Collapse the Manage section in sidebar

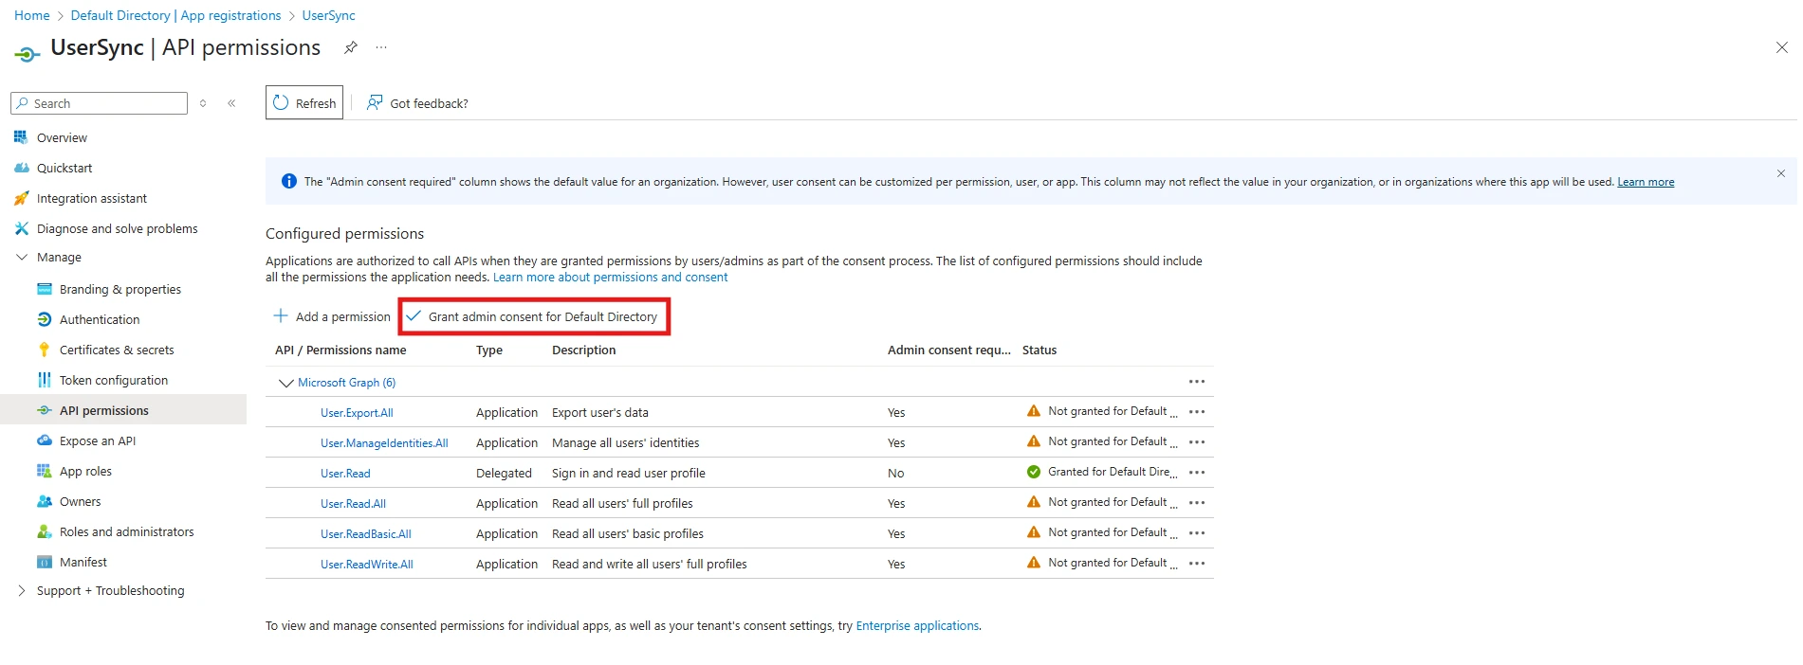(x=22, y=258)
